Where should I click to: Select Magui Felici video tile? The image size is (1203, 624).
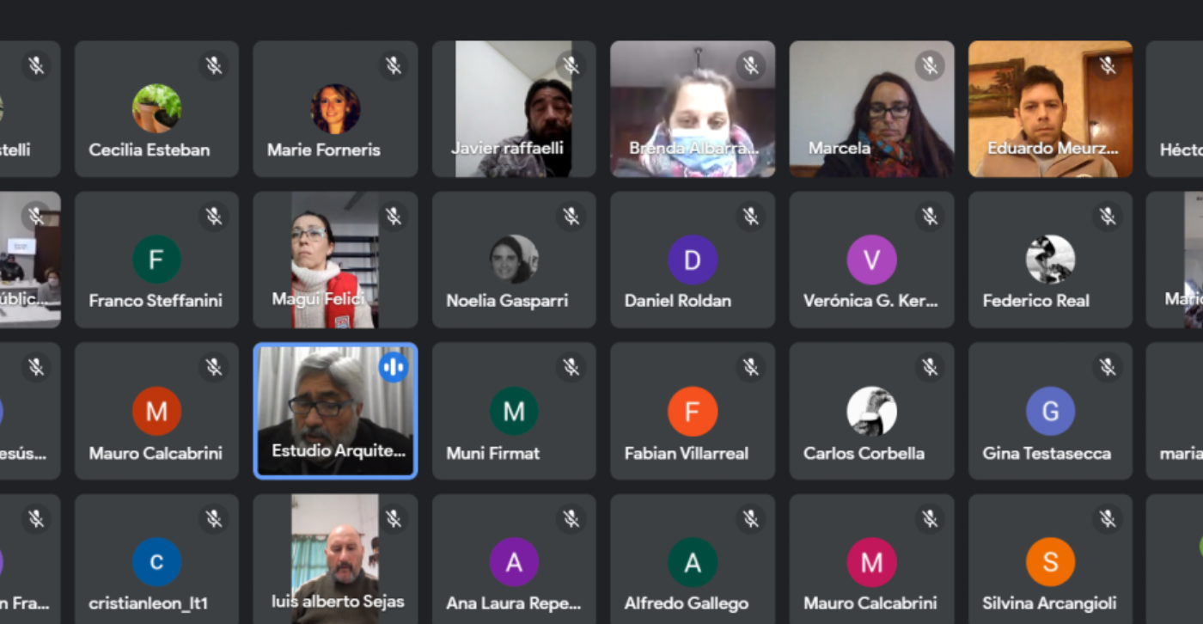pos(335,260)
